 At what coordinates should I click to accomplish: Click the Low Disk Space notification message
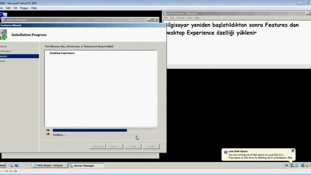(x=260, y=156)
